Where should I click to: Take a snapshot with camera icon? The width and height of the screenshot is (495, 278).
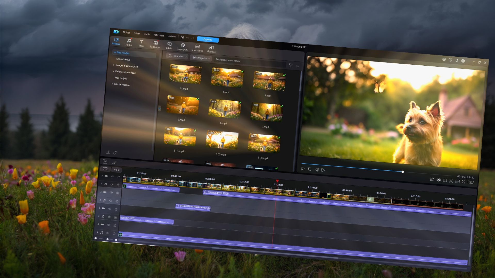[432, 179]
